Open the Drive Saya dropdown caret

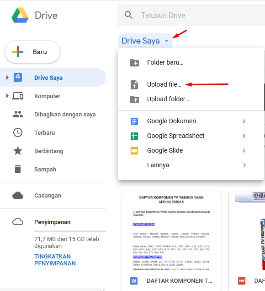(x=167, y=41)
